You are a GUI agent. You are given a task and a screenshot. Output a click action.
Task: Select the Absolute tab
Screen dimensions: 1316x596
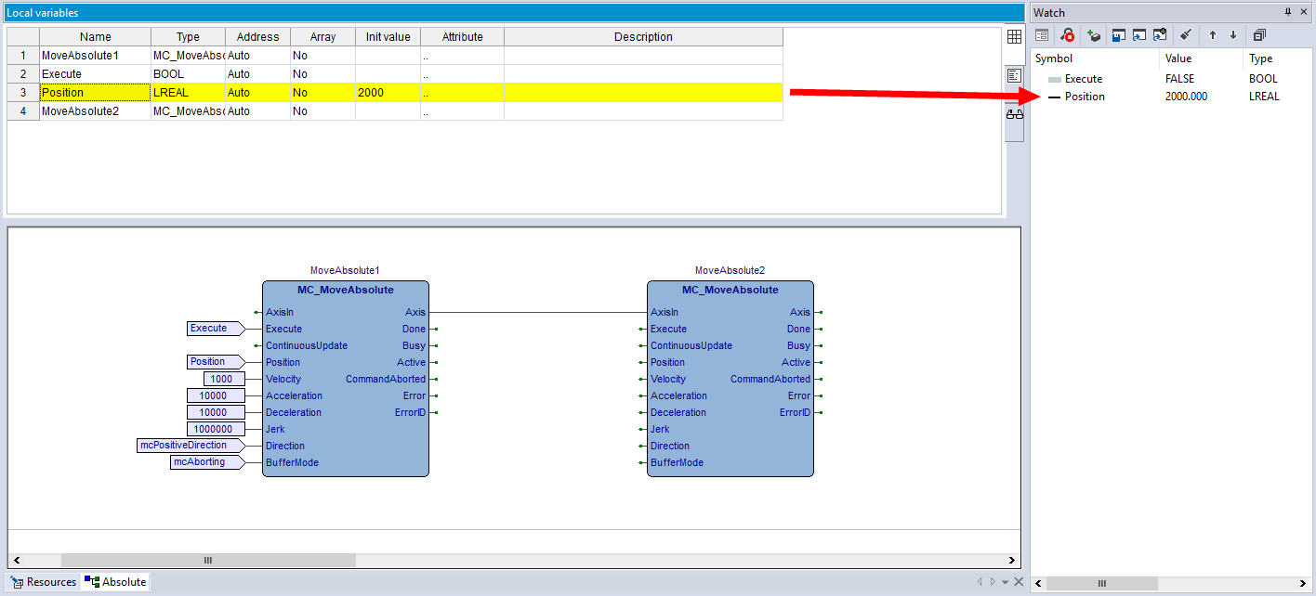115,582
